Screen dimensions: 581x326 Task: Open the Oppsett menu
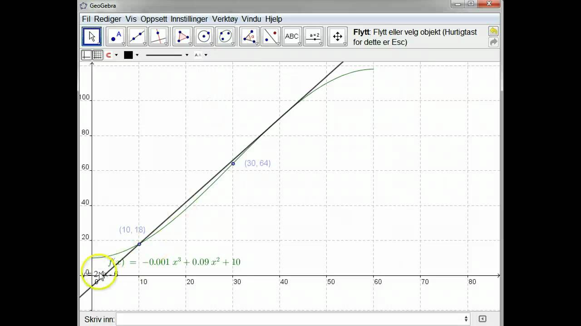154,19
